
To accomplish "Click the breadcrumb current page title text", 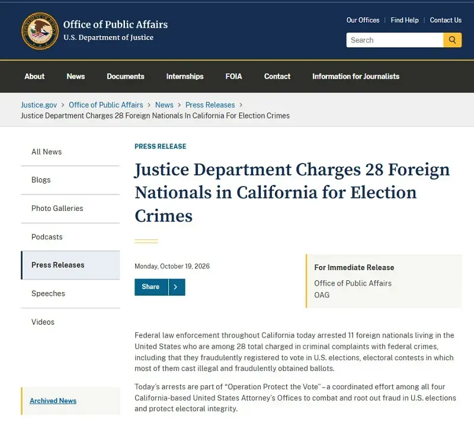I will point(155,116).
